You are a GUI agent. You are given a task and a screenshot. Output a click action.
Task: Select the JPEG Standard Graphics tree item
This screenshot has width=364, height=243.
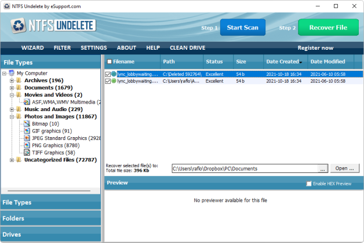[x=66, y=138]
